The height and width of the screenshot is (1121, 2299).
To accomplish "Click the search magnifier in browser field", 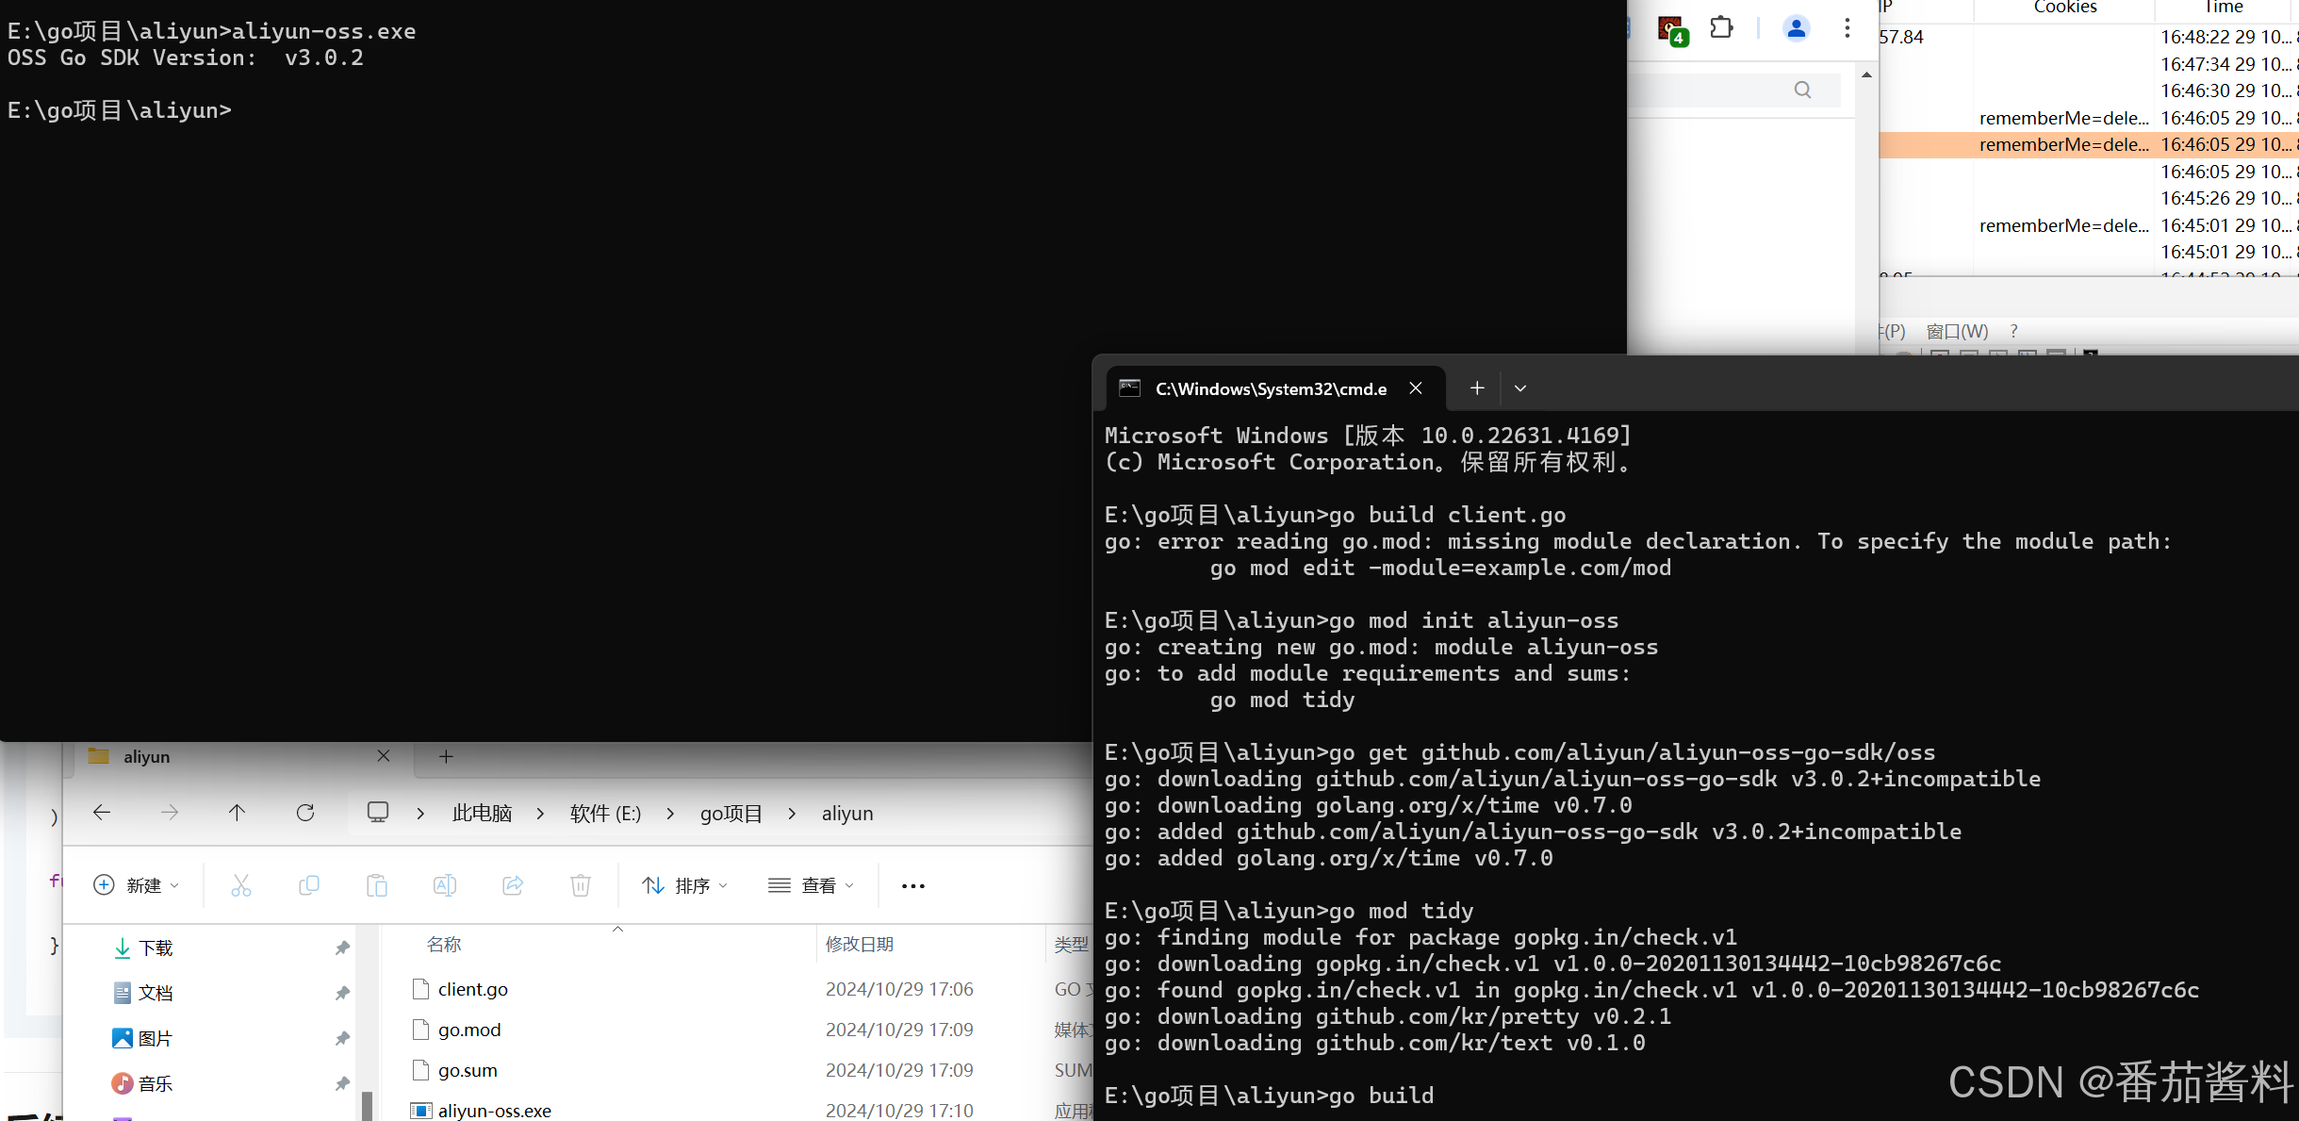I will tap(1802, 90).
